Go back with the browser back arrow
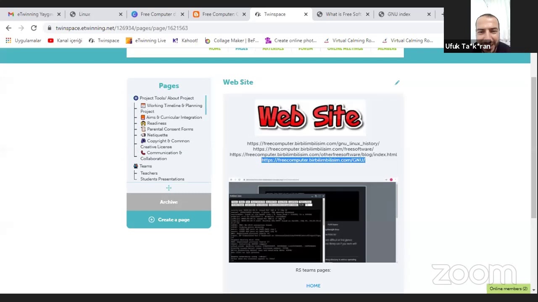Viewport: 538px width, 302px height. pyautogui.click(x=9, y=28)
